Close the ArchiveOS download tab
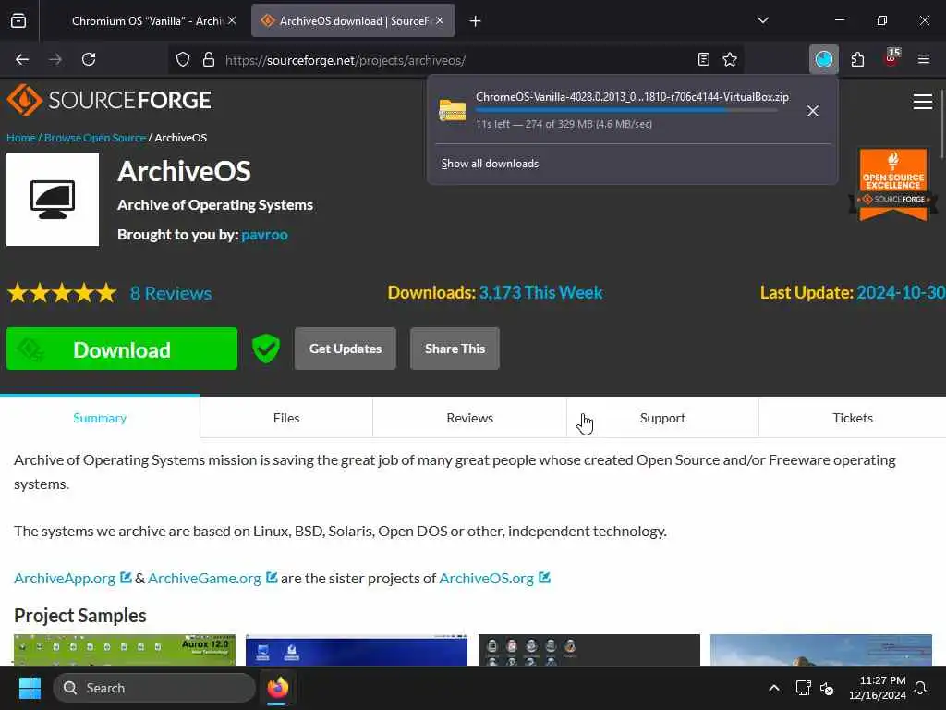This screenshot has width=946, height=710. coord(440,20)
